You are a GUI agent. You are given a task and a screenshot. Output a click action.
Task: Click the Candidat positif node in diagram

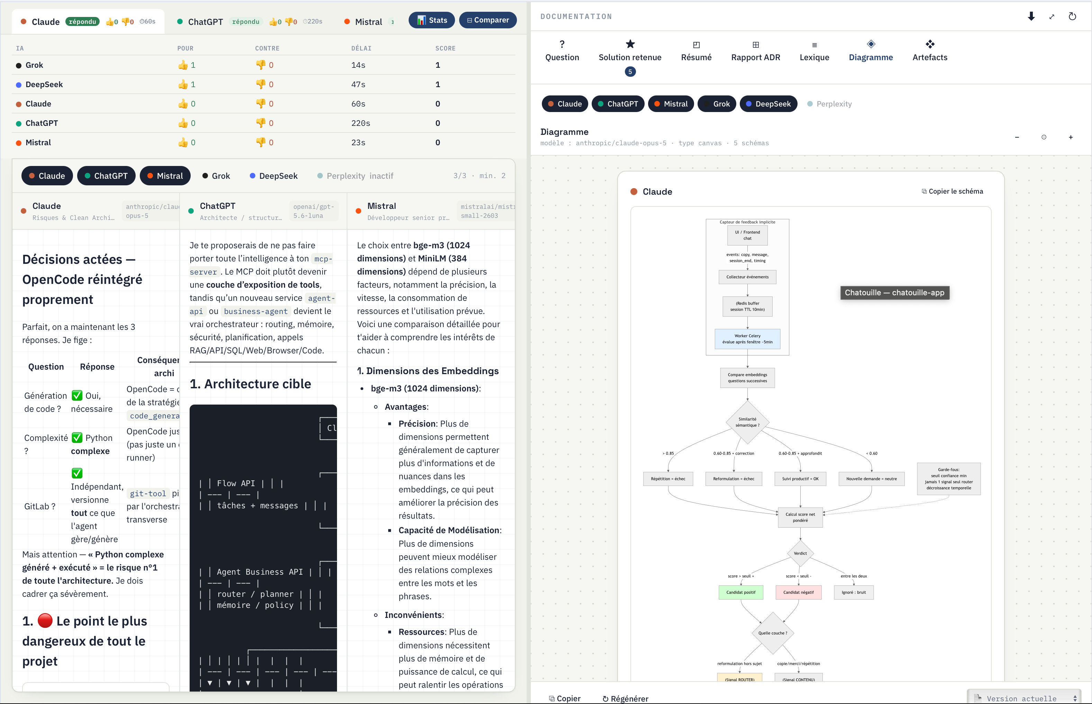coord(741,592)
